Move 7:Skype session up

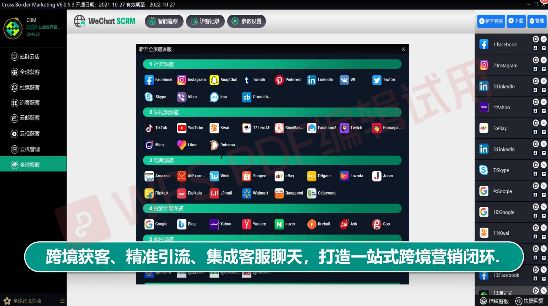click(544, 174)
